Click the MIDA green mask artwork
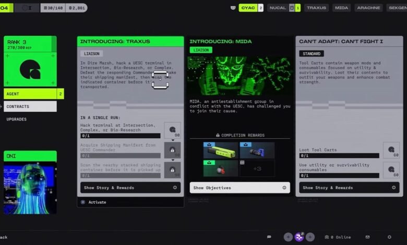Viewport: 407px width, 245px height. click(240, 76)
